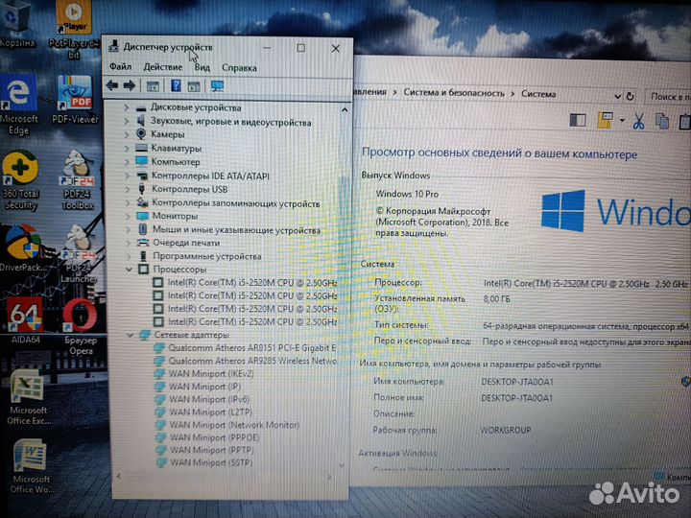Expand the Клавиатуры node
691x518 pixels.
coord(127,148)
